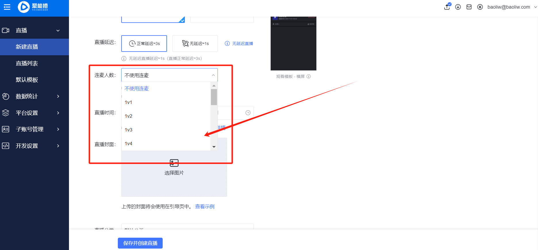
Task: Toggle the 直播 sidebar menu
Action: pos(34,30)
